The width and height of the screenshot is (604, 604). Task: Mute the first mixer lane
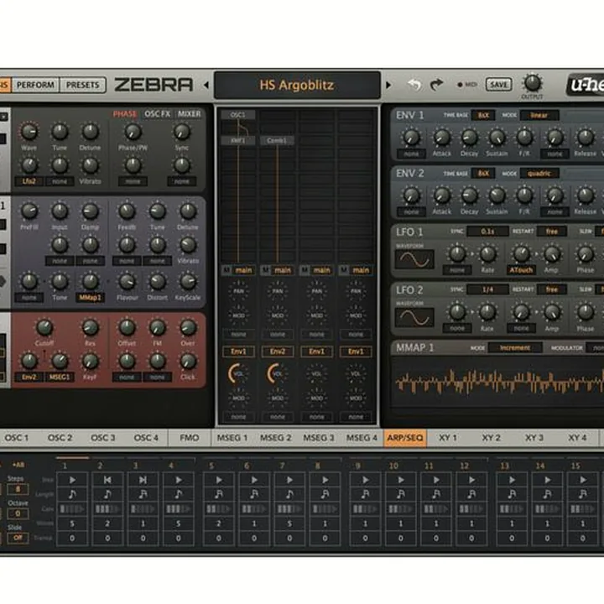pos(226,270)
